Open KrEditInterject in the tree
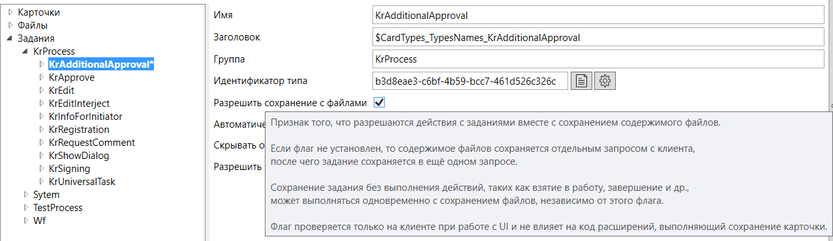The height and width of the screenshot is (241, 833). (x=79, y=104)
